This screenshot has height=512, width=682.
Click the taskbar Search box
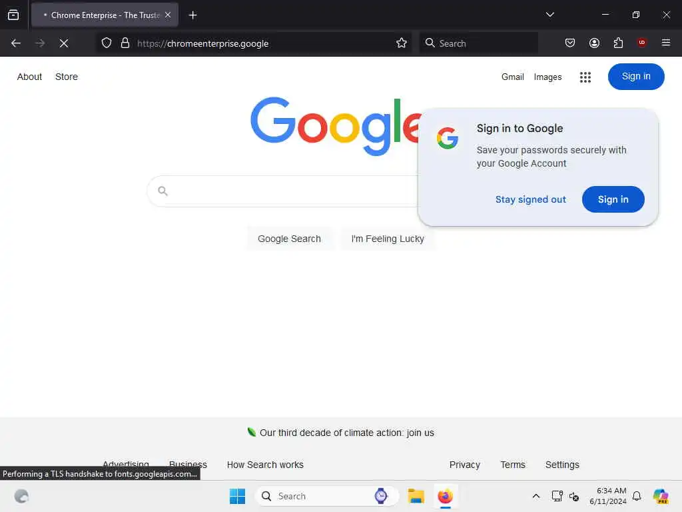pyautogui.click(x=326, y=496)
